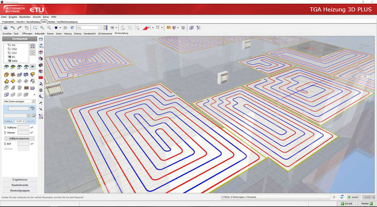Toggle the third eye visibility icon
Screen dimensions: 377x207
pyautogui.click(x=20, y=67)
